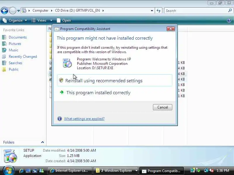Open Public folder favorite link
Screen dimensions: 234x175
click(13, 69)
